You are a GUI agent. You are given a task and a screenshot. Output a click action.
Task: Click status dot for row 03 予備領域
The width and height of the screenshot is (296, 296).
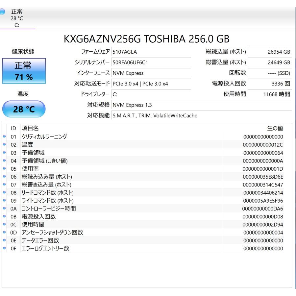[x=4, y=153]
